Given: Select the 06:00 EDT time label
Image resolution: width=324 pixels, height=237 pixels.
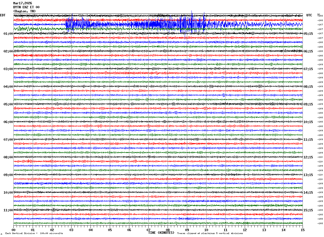Looking at the screenshot, I should pyautogui.click(x=8, y=122).
